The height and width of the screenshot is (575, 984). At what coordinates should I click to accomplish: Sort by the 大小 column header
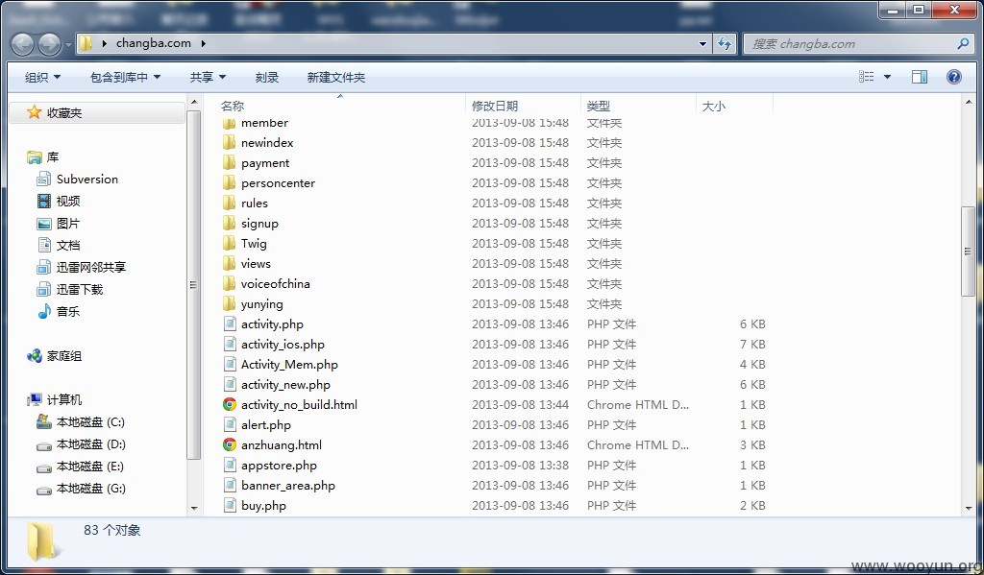pos(714,106)
